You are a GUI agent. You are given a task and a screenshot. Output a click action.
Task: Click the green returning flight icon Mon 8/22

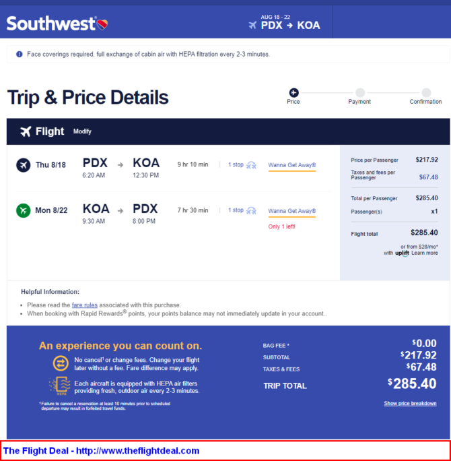click(x=23, y=210)
